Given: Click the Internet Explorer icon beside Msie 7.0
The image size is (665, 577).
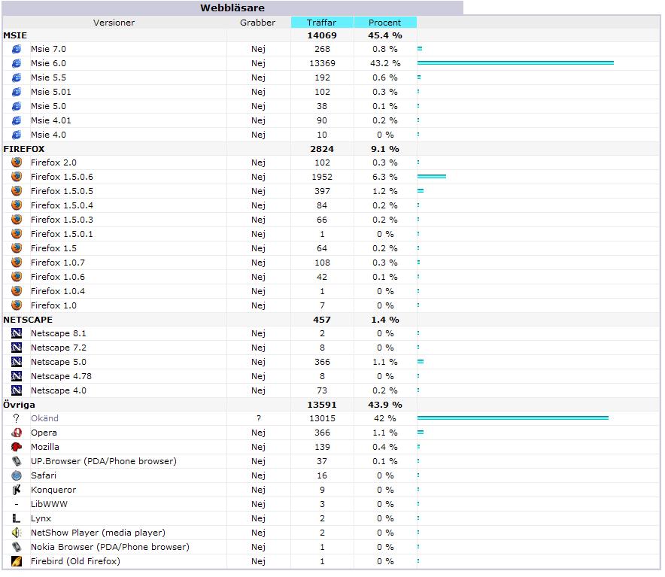Looking at the screenshot, I should [17, 49].
